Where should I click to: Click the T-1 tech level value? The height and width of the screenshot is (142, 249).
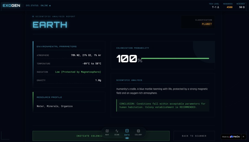[214, 7]
